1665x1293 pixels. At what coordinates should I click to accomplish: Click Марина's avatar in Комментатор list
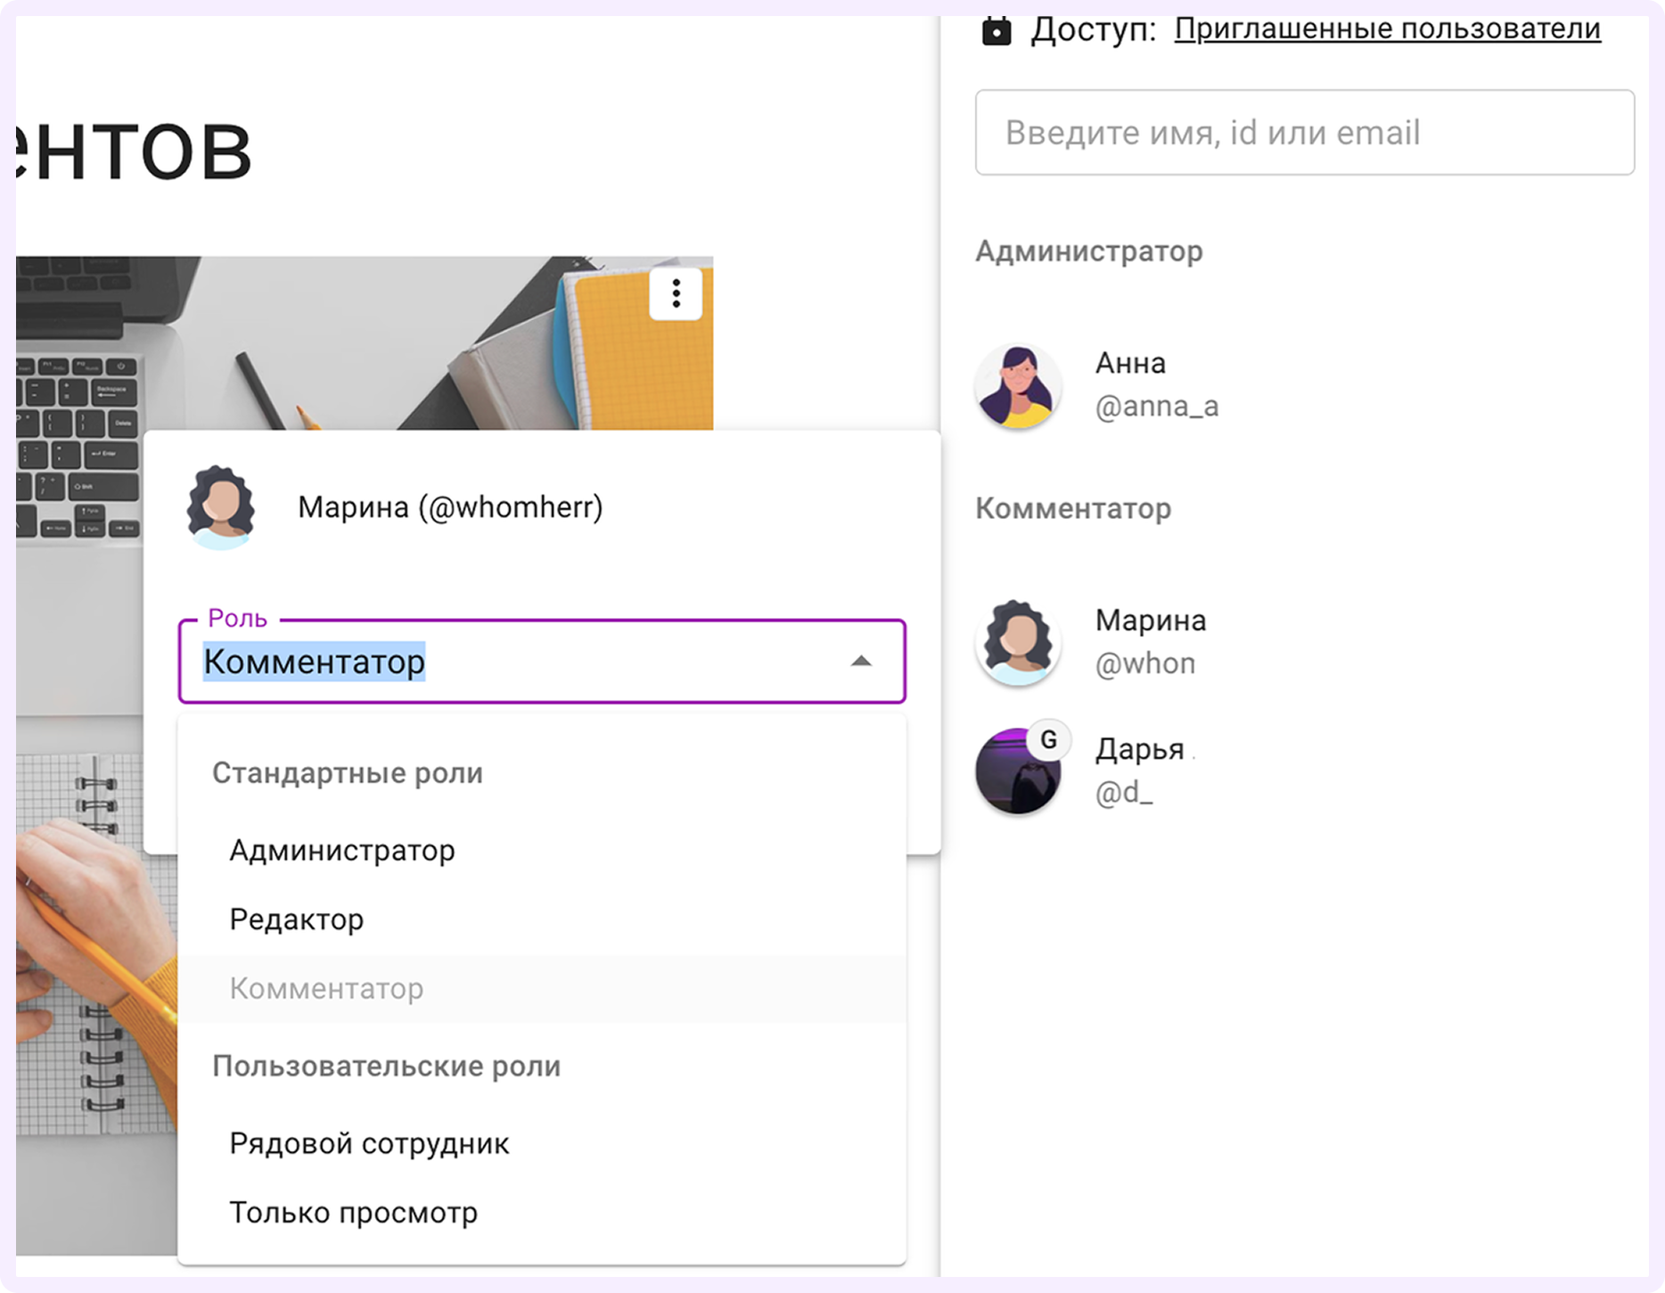pos(1018,643)
